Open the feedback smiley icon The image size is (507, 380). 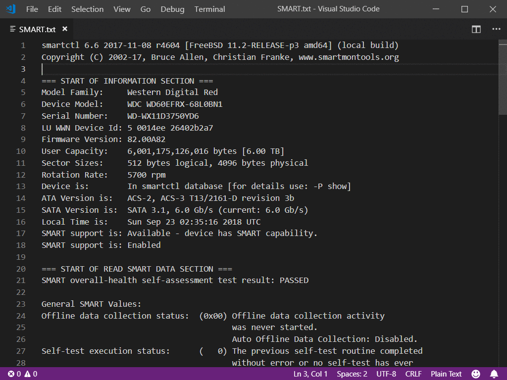coord(475,374)
